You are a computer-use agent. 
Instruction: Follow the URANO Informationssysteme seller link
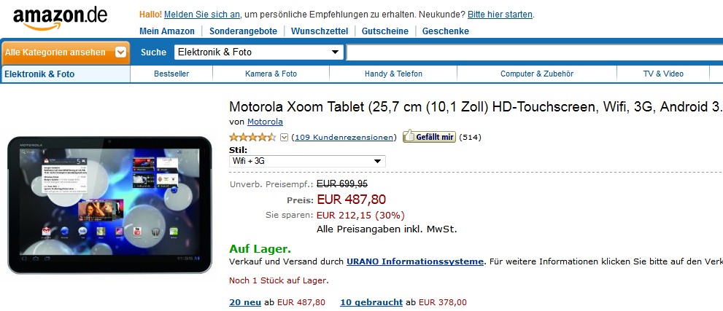click(x=415, y=261)
